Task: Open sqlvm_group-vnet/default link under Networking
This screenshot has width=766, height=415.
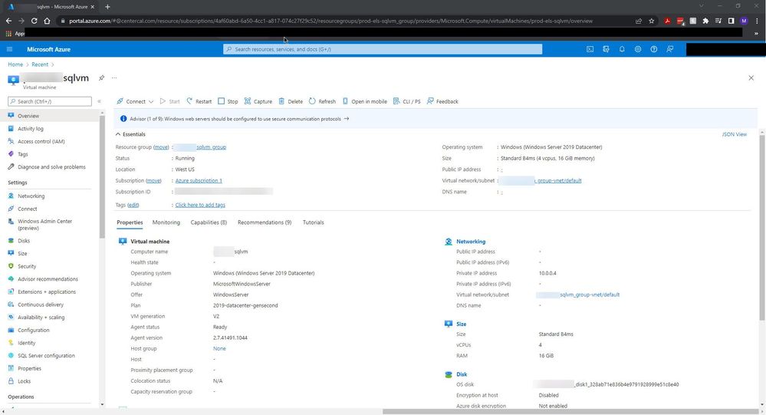Action: point(590,295)
